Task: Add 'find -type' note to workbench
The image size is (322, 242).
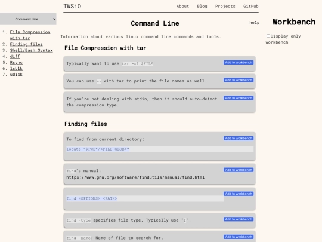Action: click(x=239, y=219)
